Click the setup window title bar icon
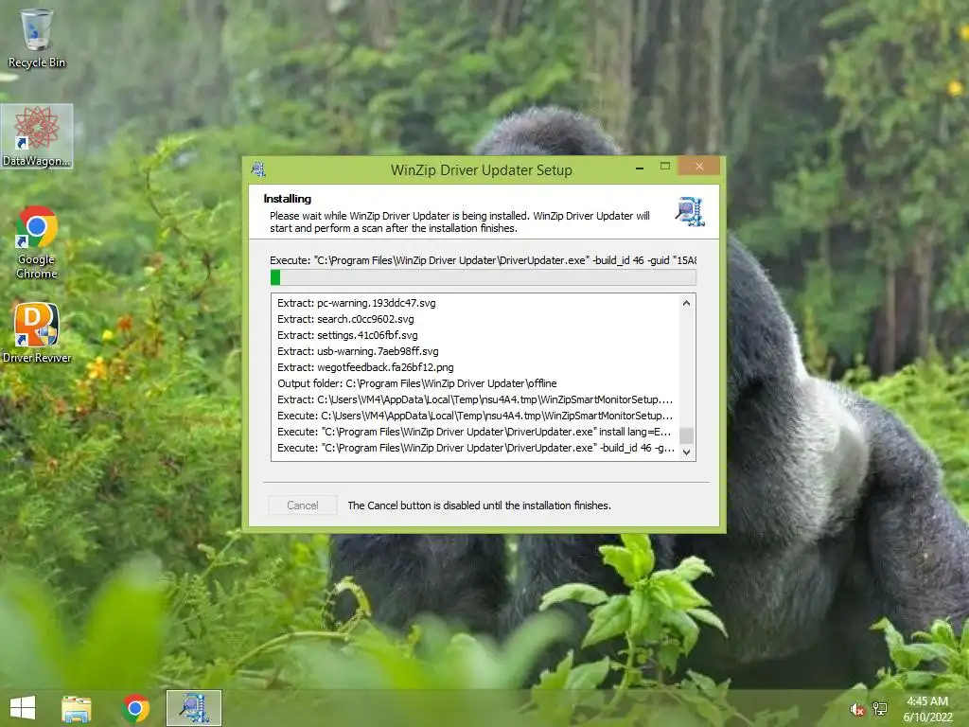Image resolution: width=969 pixels, height=727 pixels. pyautogui.click(x=258, y=168)
